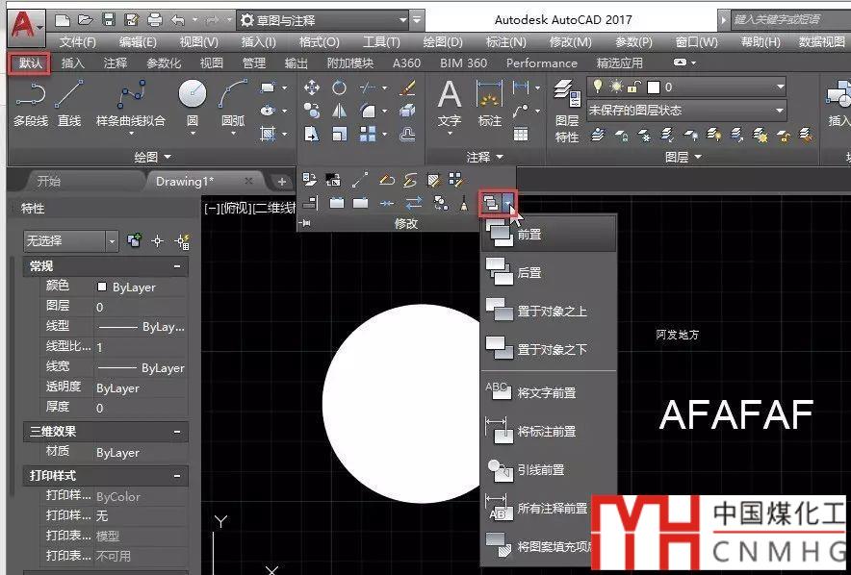Click the 颜色 ByLayer color swatch
This screenshot has height=575, width=851.
point(102,287)
